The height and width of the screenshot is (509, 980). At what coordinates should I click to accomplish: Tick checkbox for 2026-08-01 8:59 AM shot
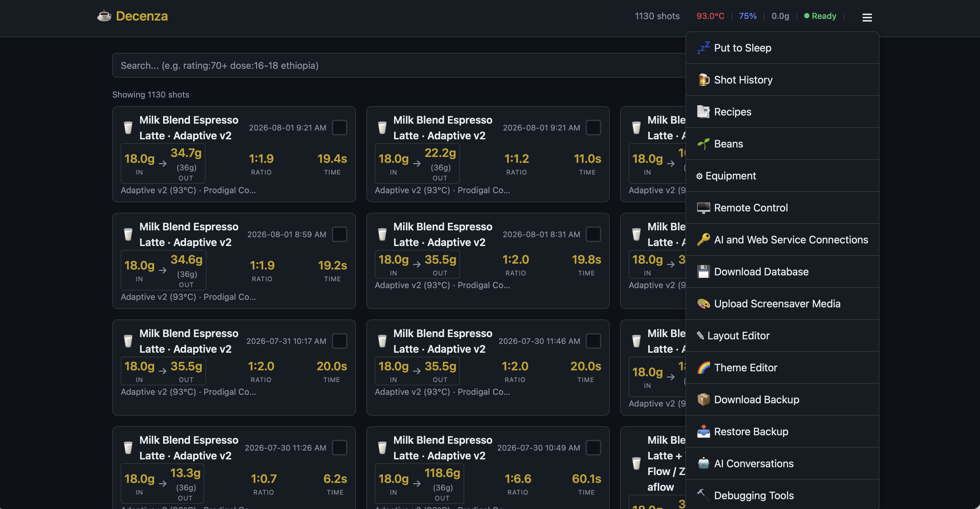pyautogui.click(x=339, y=234)
